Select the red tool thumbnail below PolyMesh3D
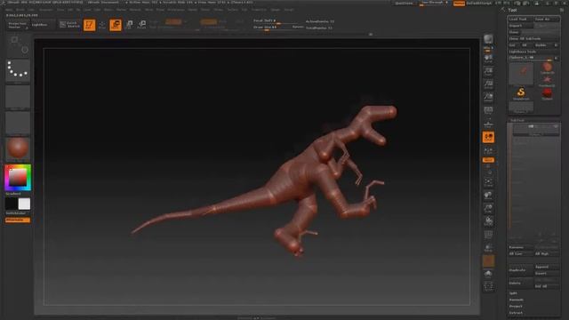Viewport: 569px width, 320px height. [548, 94]
